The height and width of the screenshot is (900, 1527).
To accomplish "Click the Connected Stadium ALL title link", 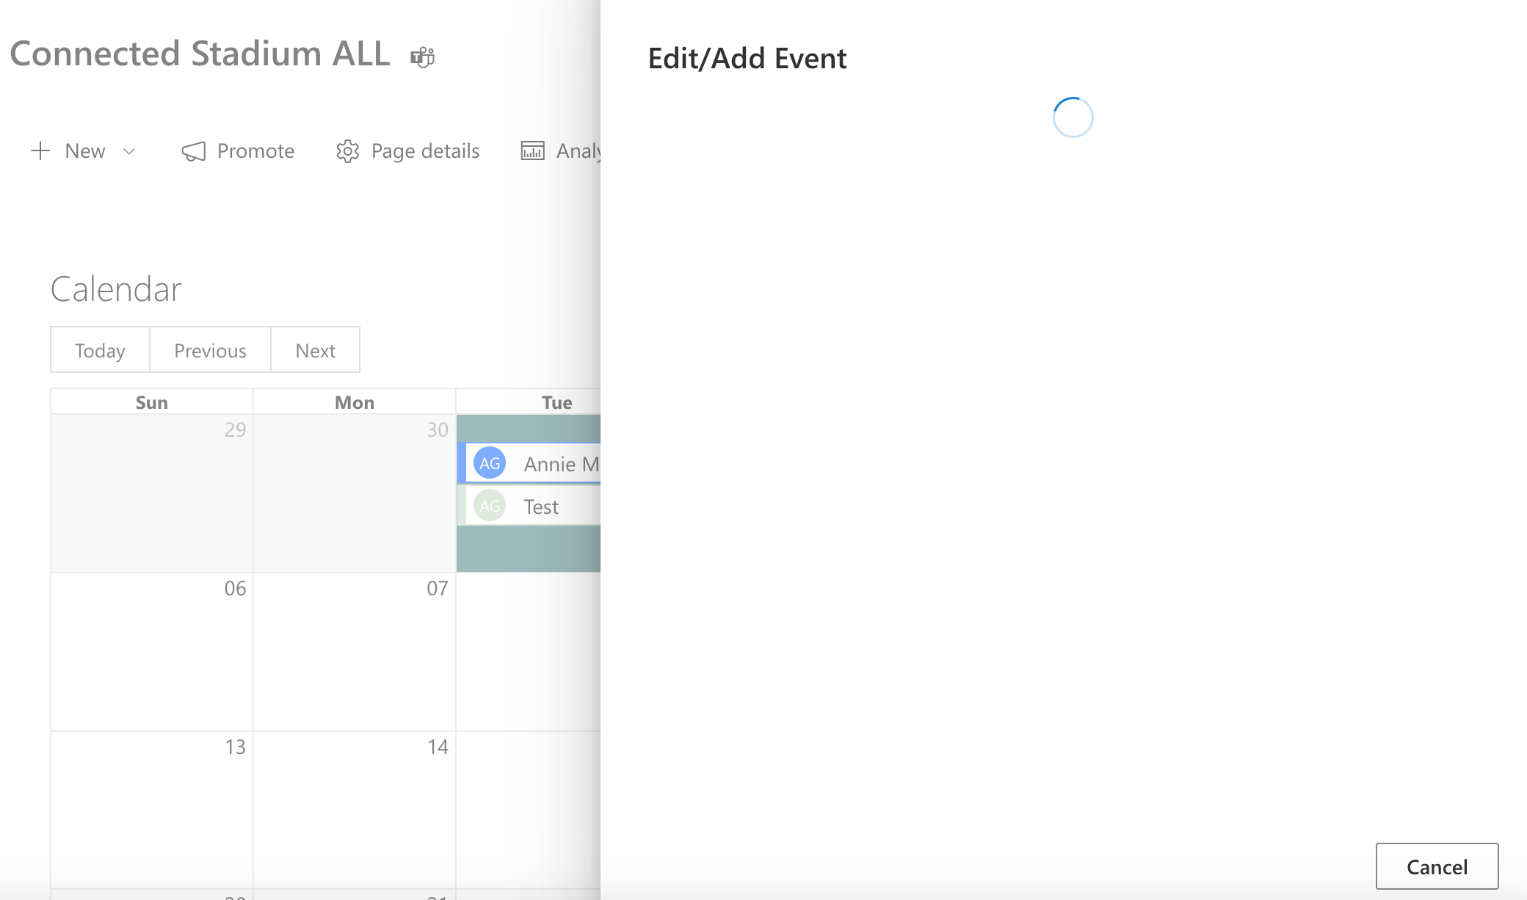I will pos(200,53).
